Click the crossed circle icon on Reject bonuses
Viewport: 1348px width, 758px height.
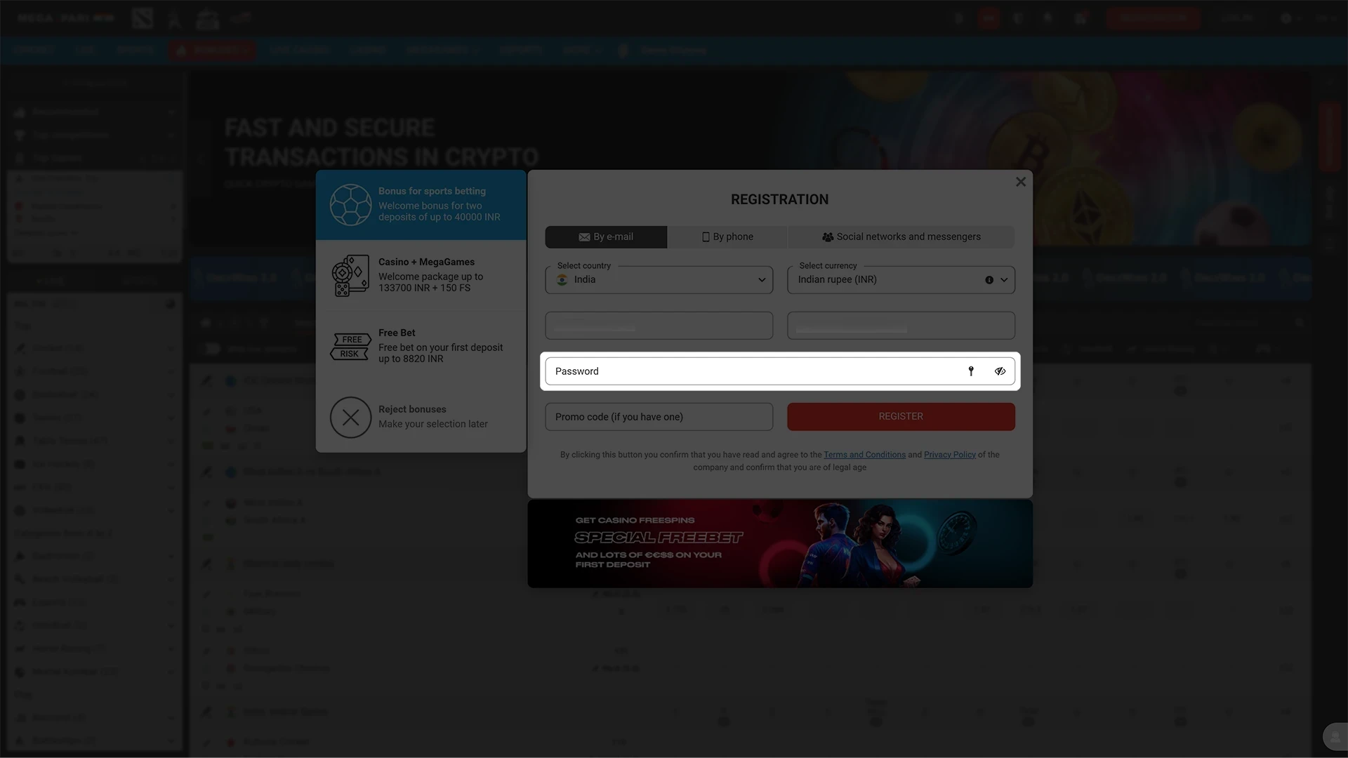(x=350, y=417)
